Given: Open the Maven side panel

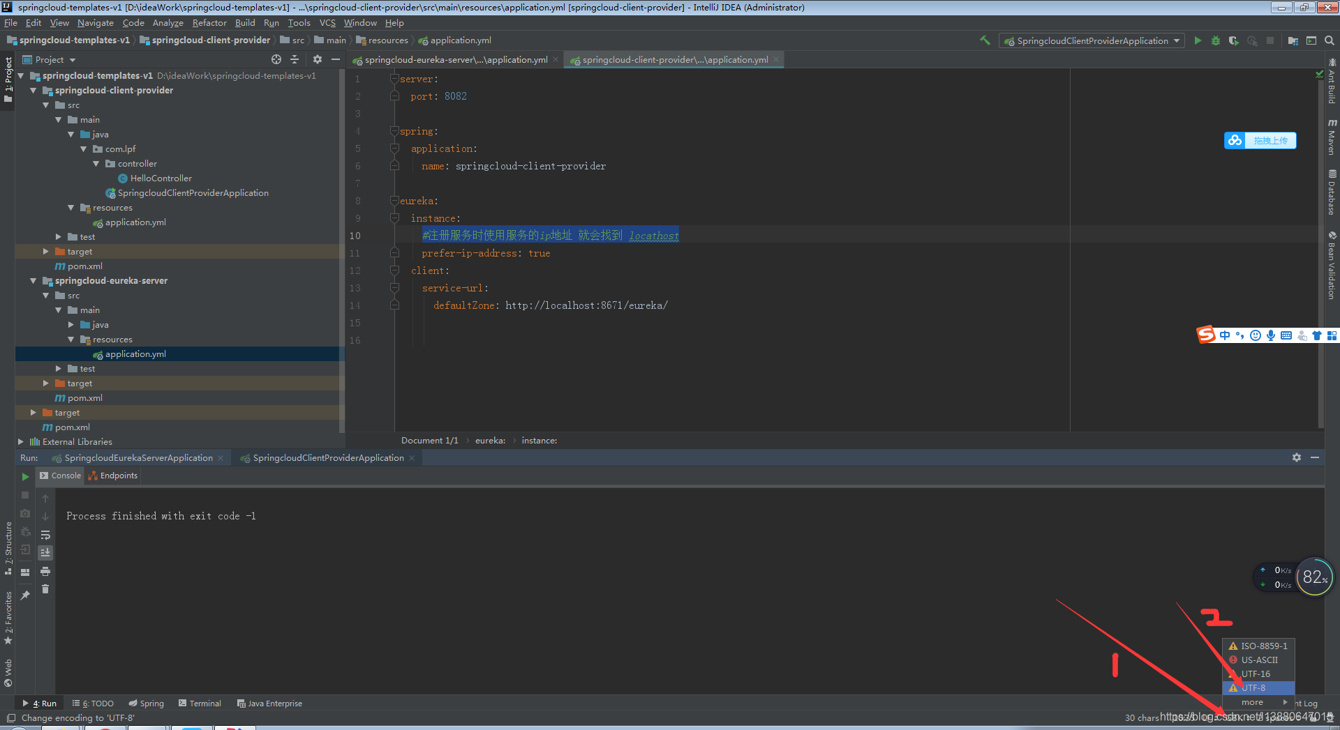Looking at the screenshot, I should click(x=1332, y=136).
